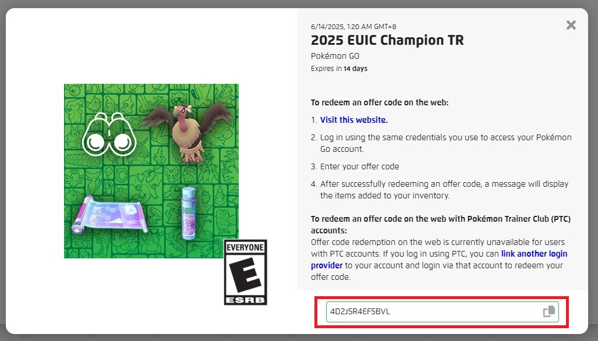This screenshot has width=598, height=341.
Task: Click the '2025 EUIC Champion TR' title
Action: point(387,41)
